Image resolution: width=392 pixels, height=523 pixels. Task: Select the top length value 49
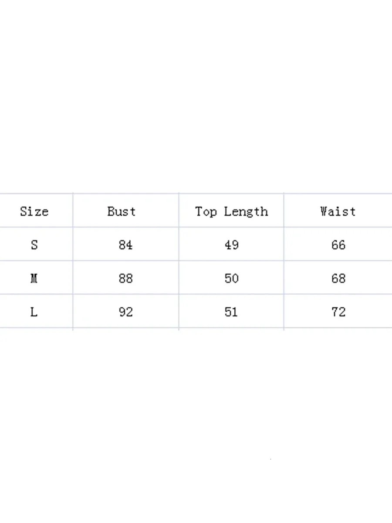(x=231, y=245)
